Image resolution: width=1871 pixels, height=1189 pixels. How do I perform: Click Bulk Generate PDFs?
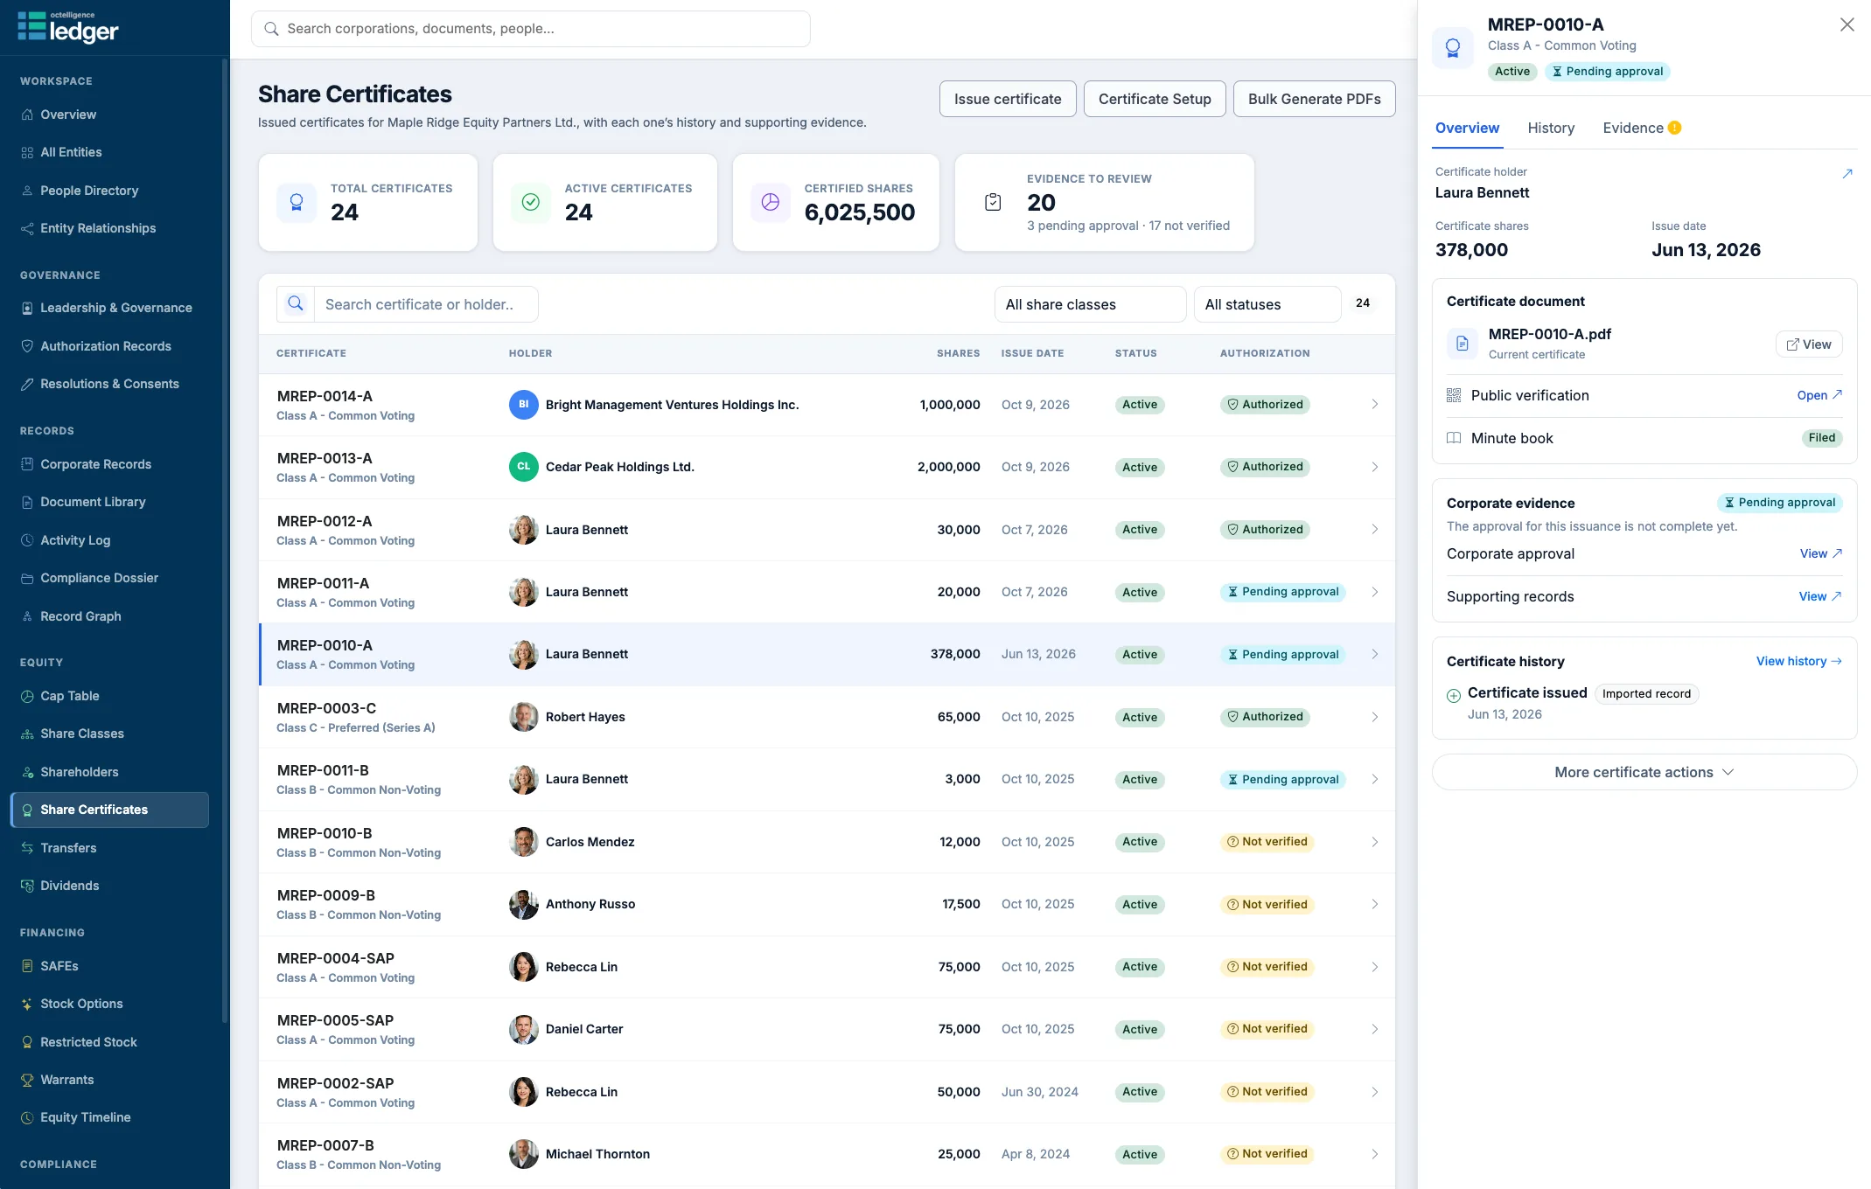(x=1314, y=99)
